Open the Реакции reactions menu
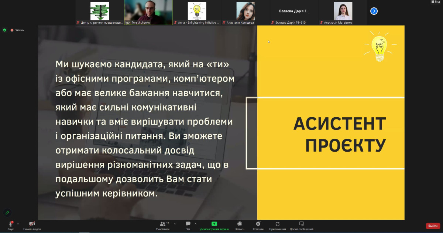443x233 pixels. pyautogui.click(x=258, y=225)
